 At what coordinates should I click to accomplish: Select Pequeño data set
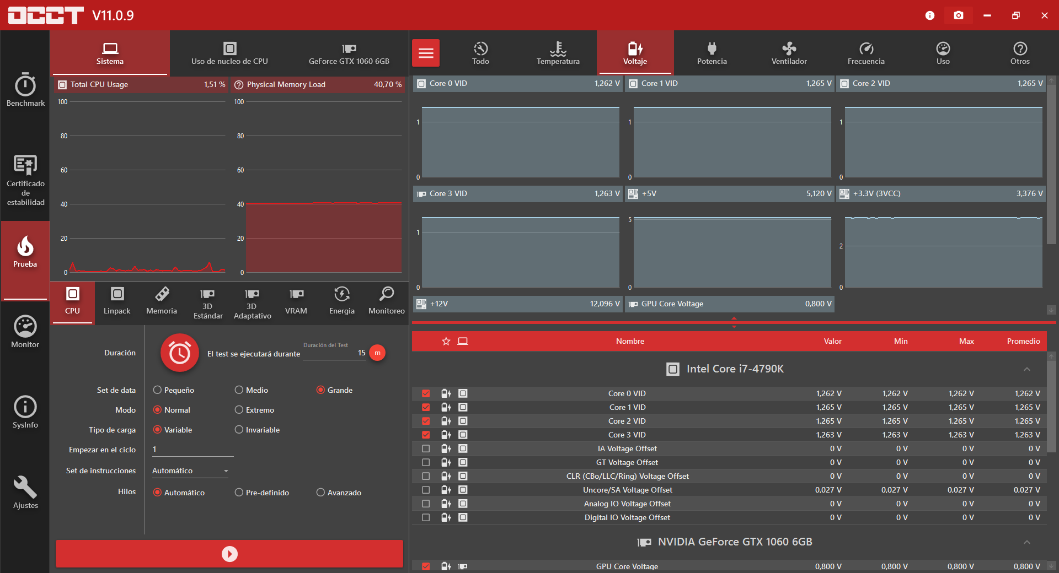point(174,390)
